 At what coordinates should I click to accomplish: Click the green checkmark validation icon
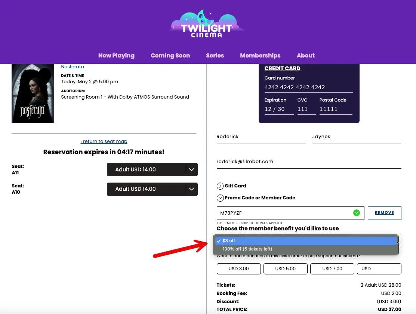(x=357, y=213)
